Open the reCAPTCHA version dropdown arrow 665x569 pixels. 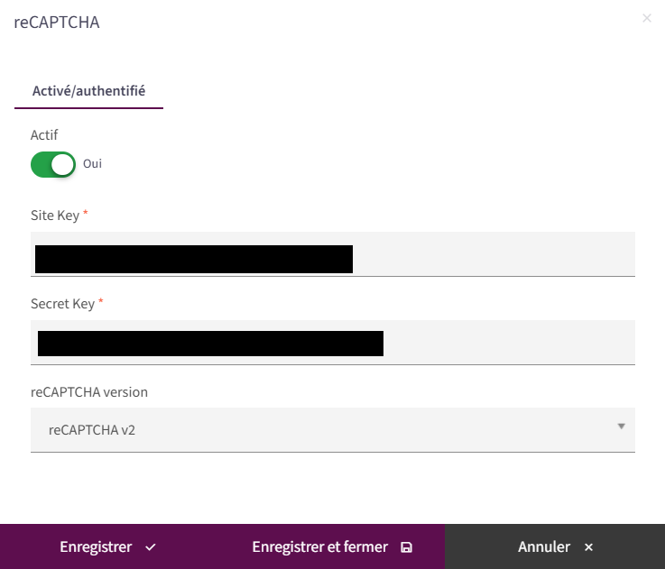(x=621, y=427)
